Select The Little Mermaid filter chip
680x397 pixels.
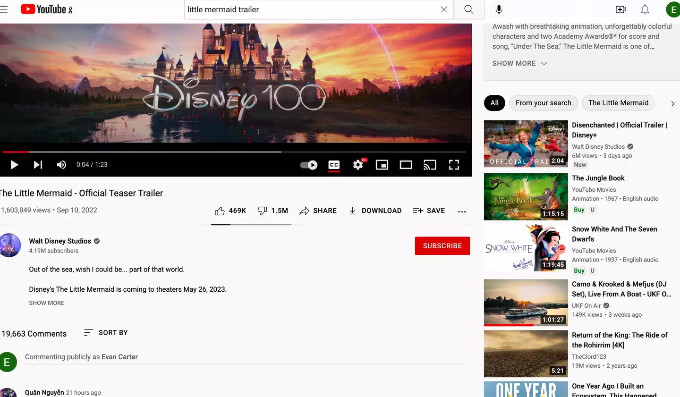618,103
